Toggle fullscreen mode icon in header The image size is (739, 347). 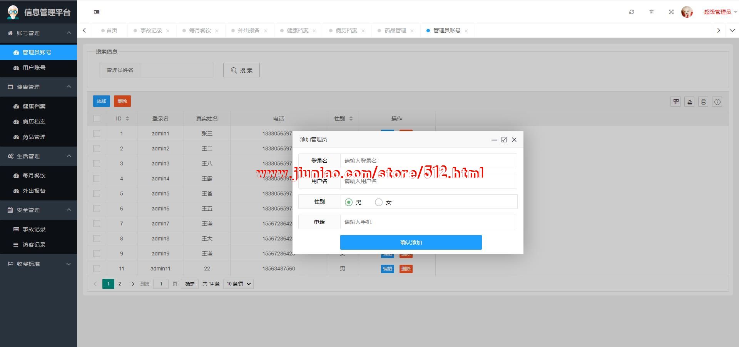pos(671,12)
